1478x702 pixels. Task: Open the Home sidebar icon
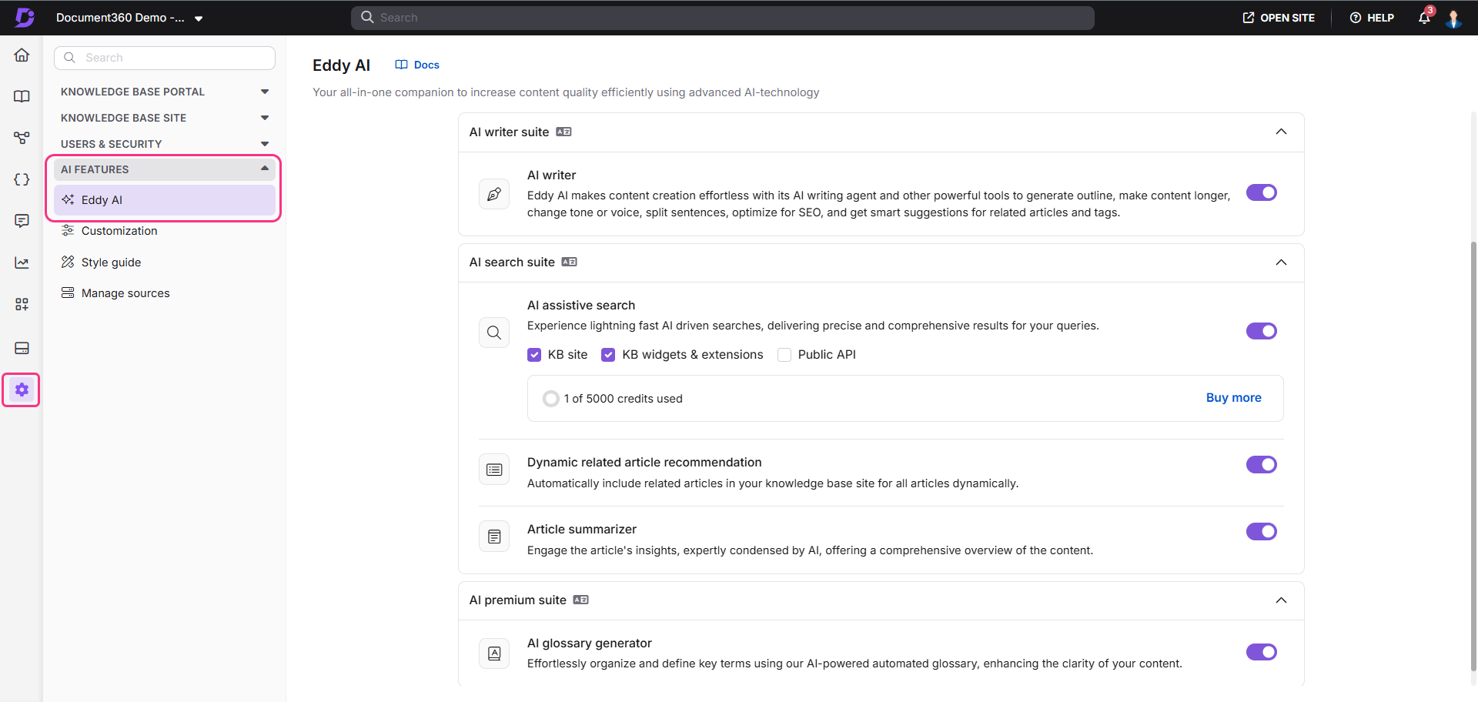click(x=22, y=55)
